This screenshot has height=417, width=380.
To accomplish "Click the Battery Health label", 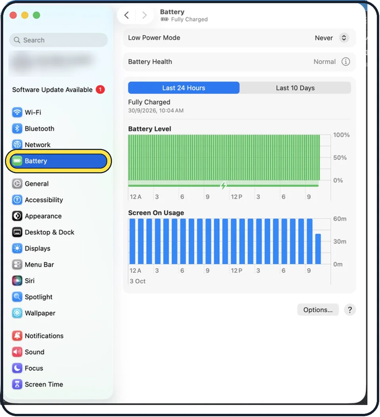I will [150, 62].
